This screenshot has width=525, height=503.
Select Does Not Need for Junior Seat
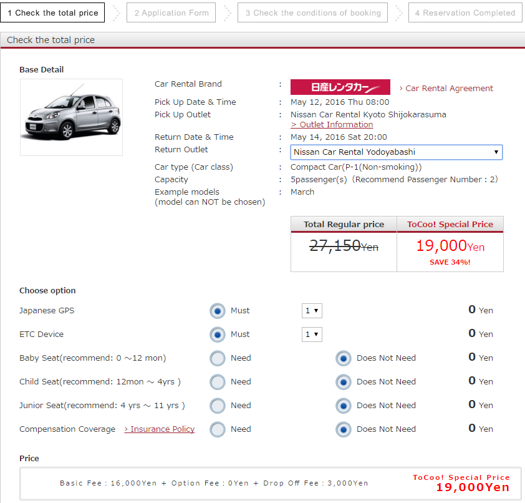343,406
